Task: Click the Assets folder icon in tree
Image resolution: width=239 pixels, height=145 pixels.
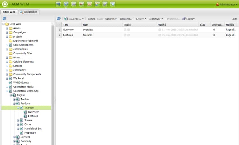Action: point(11,28)
